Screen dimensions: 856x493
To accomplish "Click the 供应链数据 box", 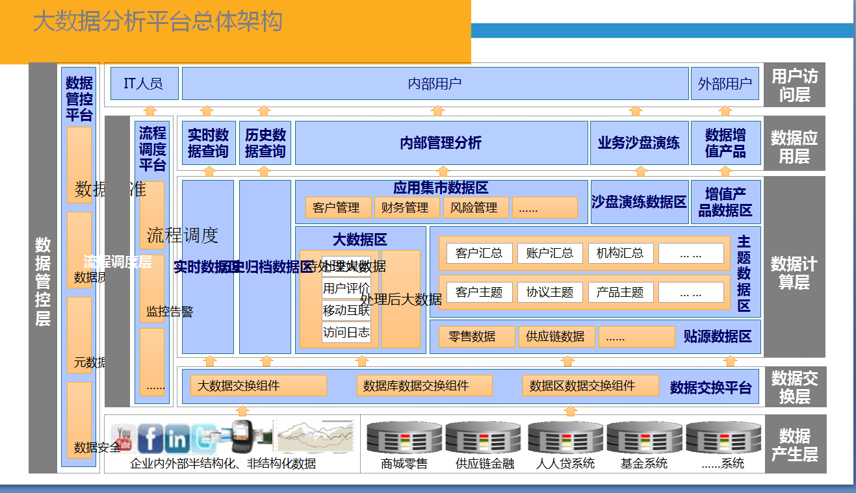I will (x=556, y=336).
